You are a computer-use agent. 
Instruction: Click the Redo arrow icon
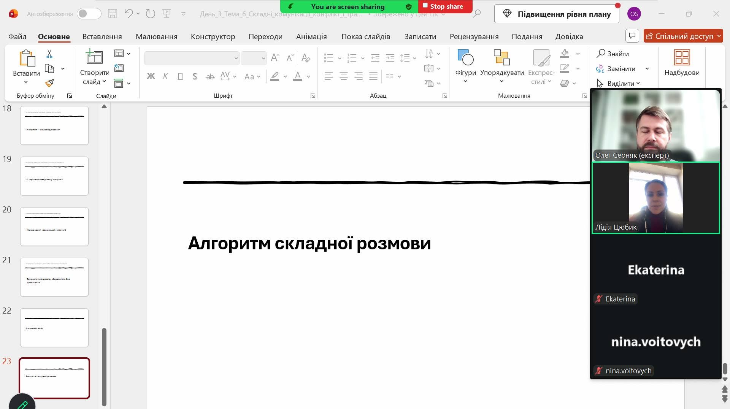click(x=151, y=14)
